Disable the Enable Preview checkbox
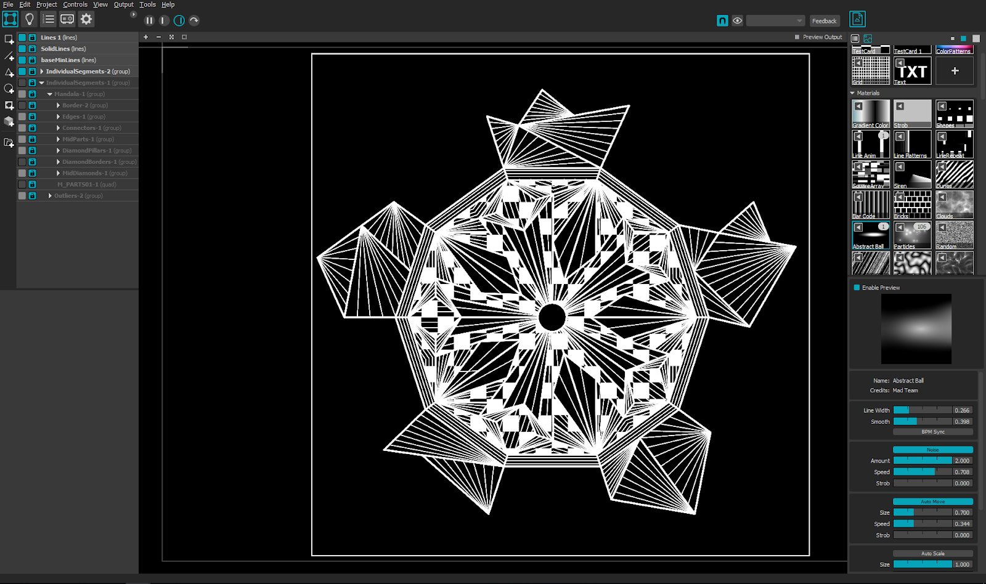986x584 pixels. pyautogui.click(x=855, y=287)
